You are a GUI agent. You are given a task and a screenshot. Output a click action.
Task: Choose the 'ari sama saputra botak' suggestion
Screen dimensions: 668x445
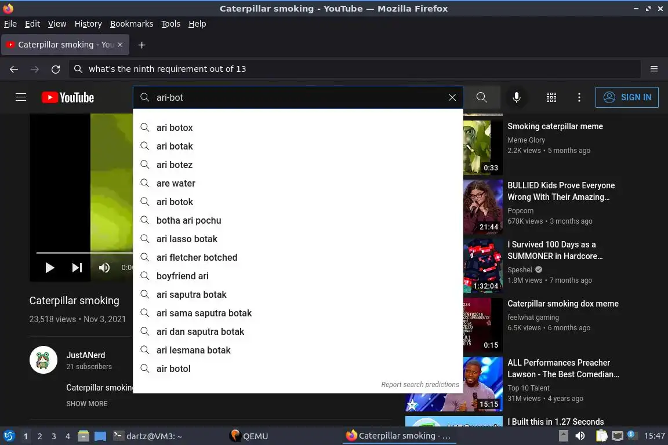[x=298, y=313]
